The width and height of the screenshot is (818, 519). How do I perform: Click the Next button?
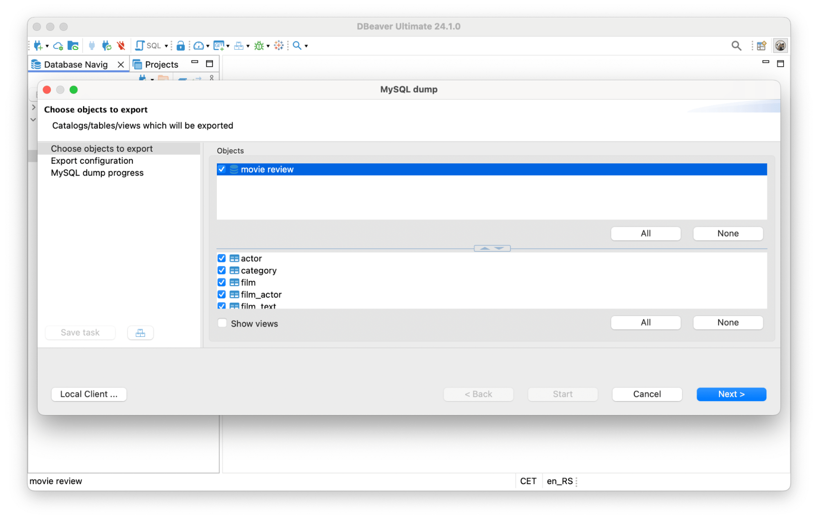point(731,394)
